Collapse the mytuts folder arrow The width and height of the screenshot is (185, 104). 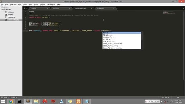[x=2, y=10]
